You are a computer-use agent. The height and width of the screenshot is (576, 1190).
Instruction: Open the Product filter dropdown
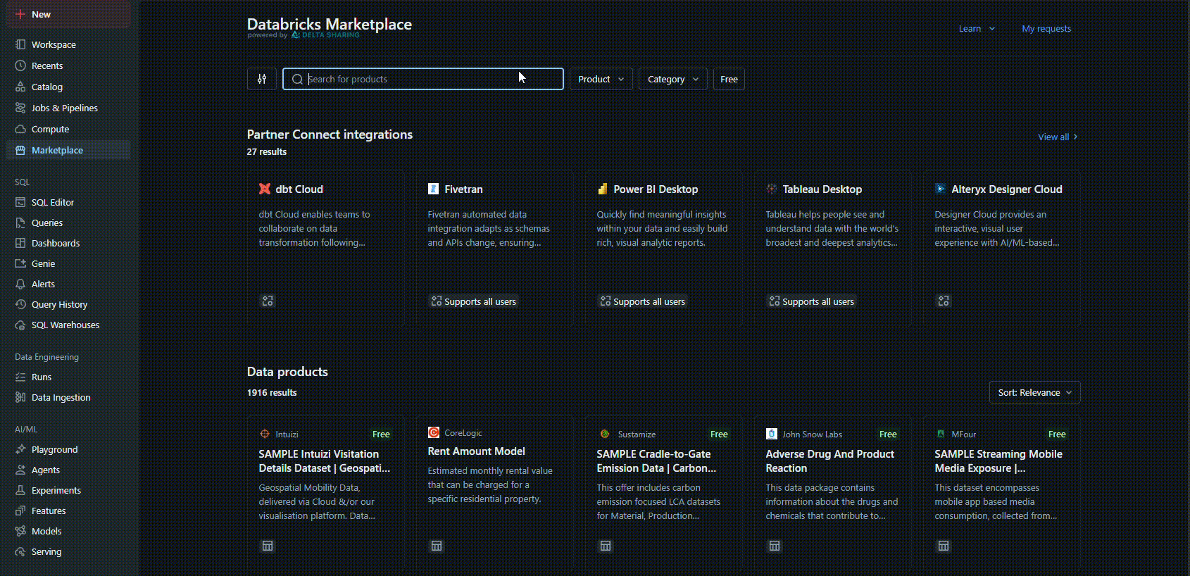[601, 79]
